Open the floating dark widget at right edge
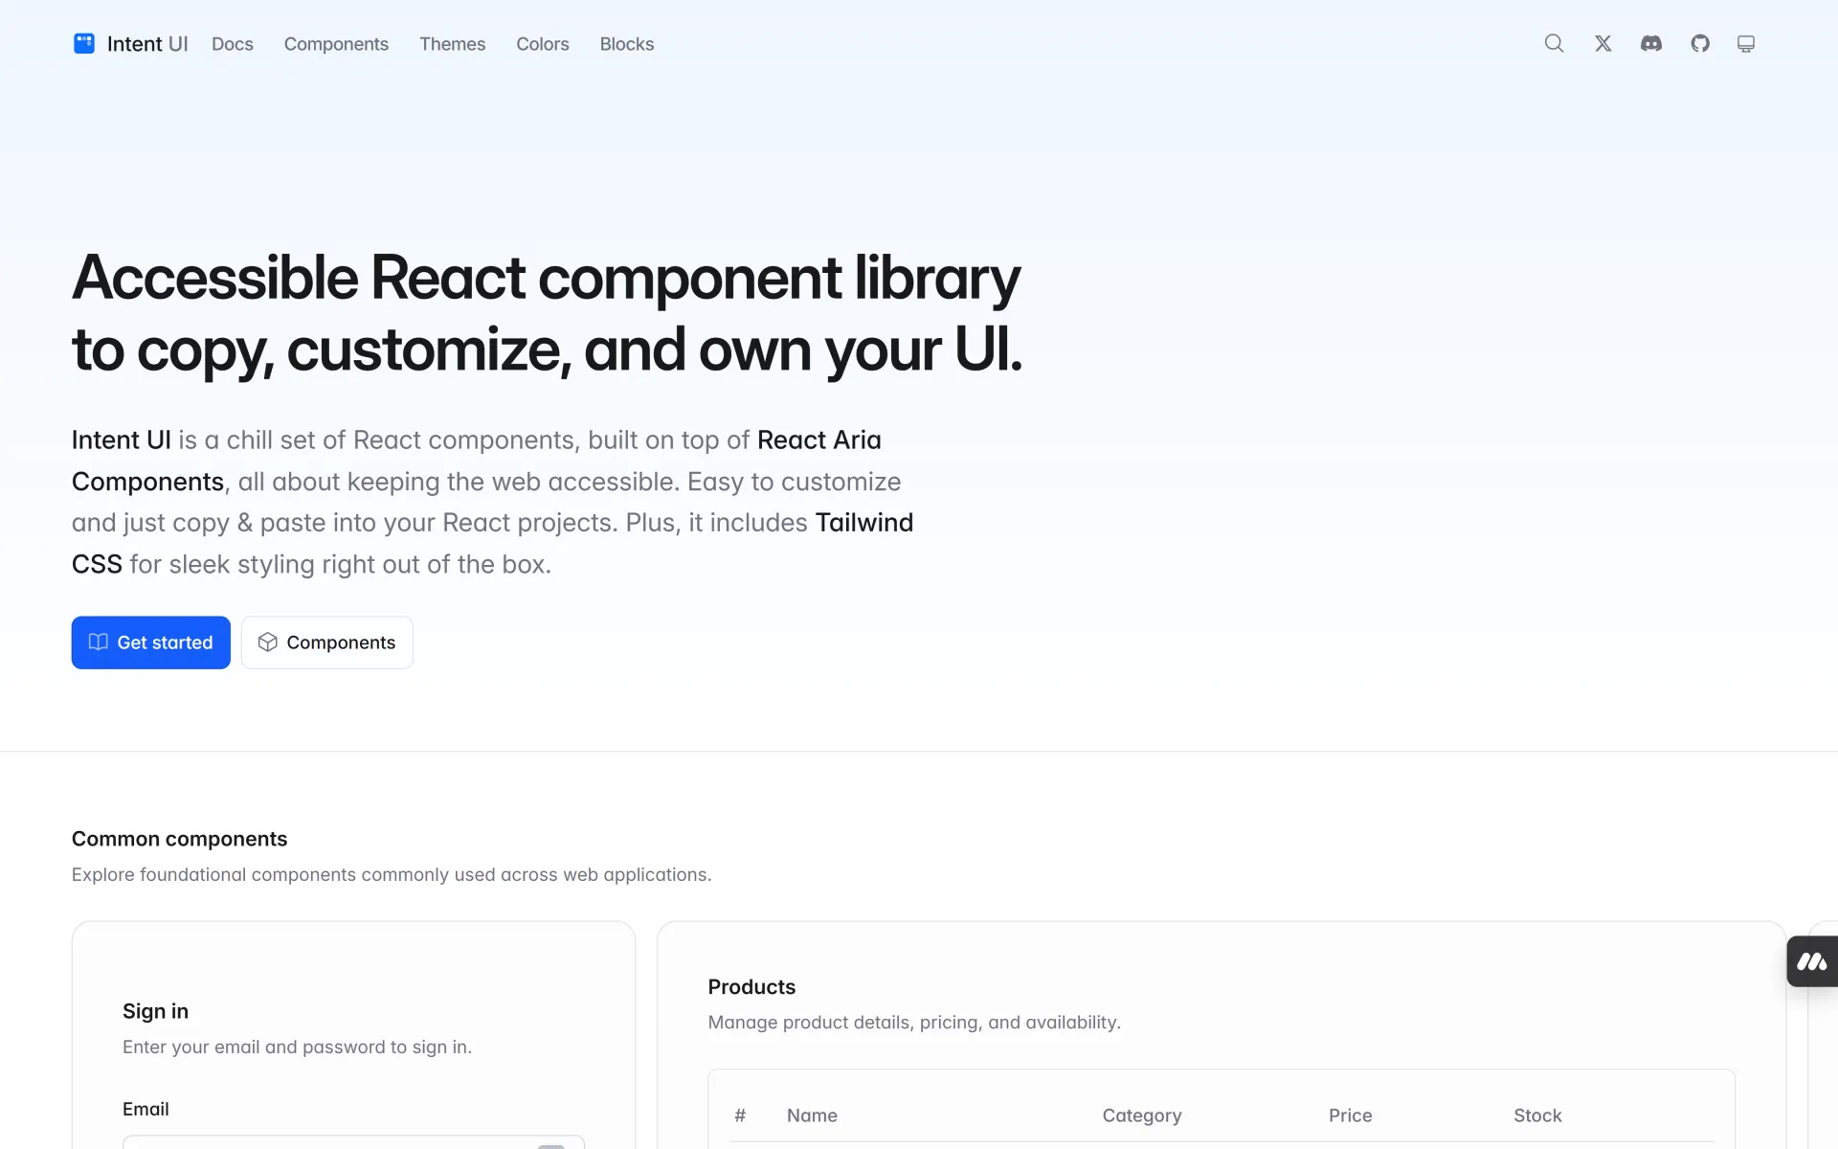Screen dimensions: 1838x1149 pyautogui.click(x=1811, y=961)
